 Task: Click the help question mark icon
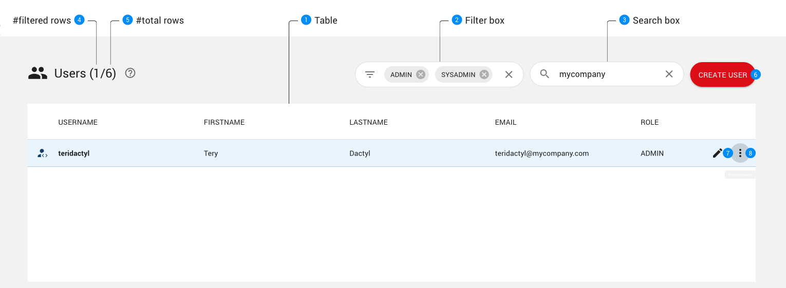[x=130, y=73]
